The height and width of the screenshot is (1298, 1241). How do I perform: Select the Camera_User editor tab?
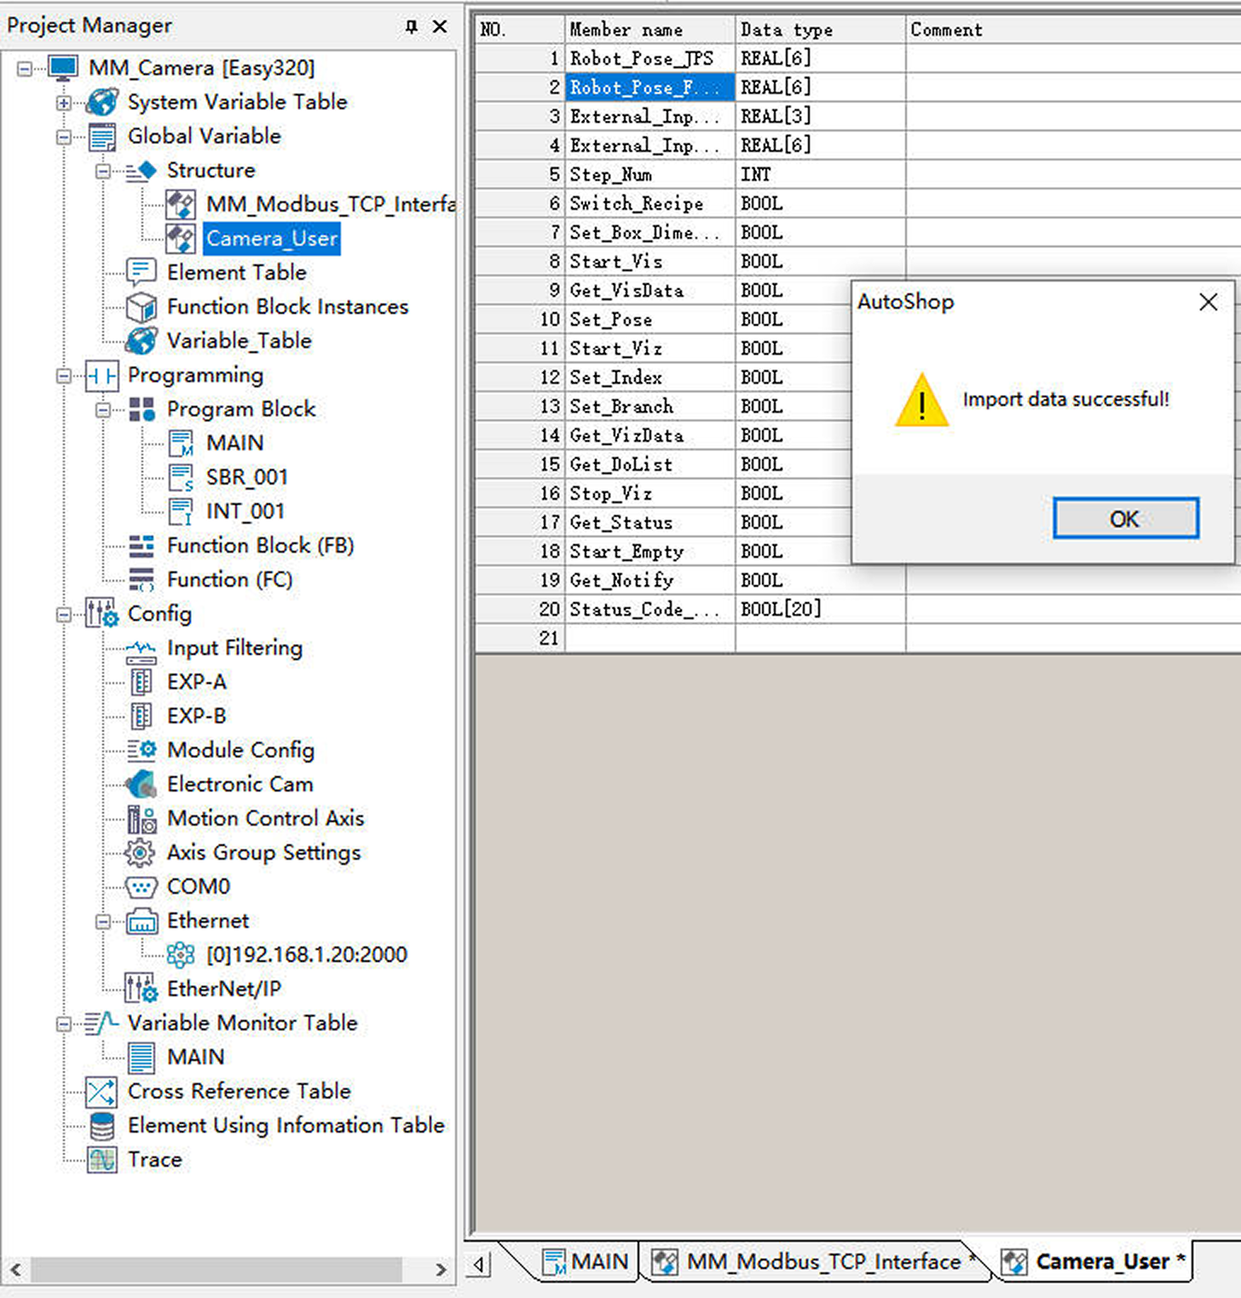[x=1094, y=1261]
